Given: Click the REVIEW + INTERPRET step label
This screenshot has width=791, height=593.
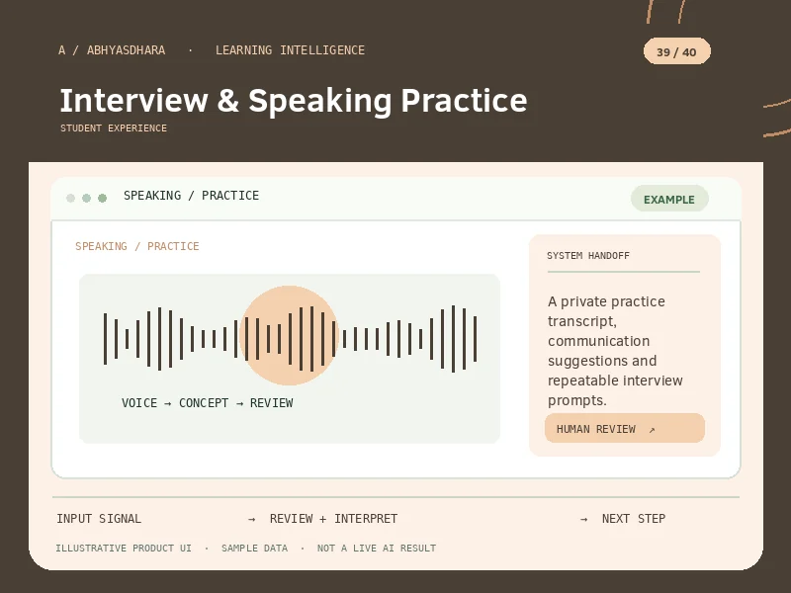Looking at the screenshot, I should tap(333, 518).
